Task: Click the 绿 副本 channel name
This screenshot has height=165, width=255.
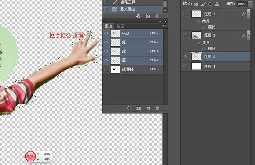Action: [128, 69]
